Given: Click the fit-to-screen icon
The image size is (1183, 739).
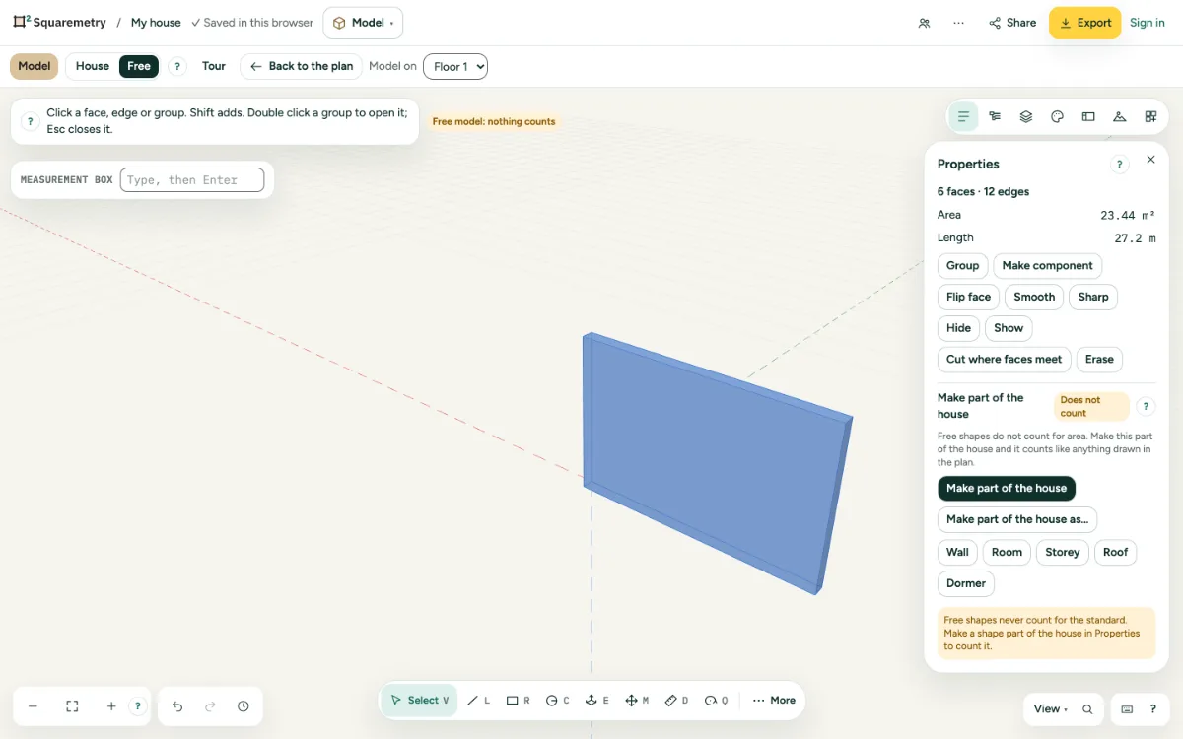Looking at the screenshot, I should pyautogui.click(x=72, y=706).
